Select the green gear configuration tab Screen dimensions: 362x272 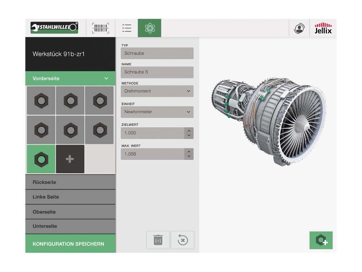click(x=150, y=28)
